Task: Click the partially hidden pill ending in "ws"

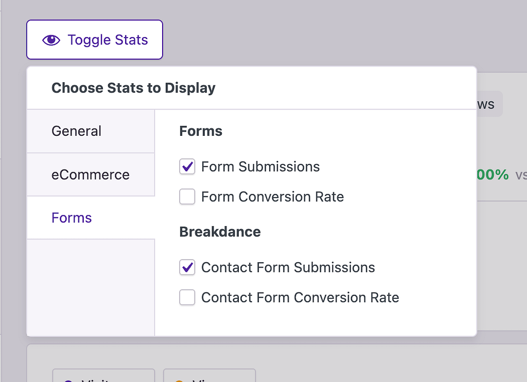Action: 490,104
